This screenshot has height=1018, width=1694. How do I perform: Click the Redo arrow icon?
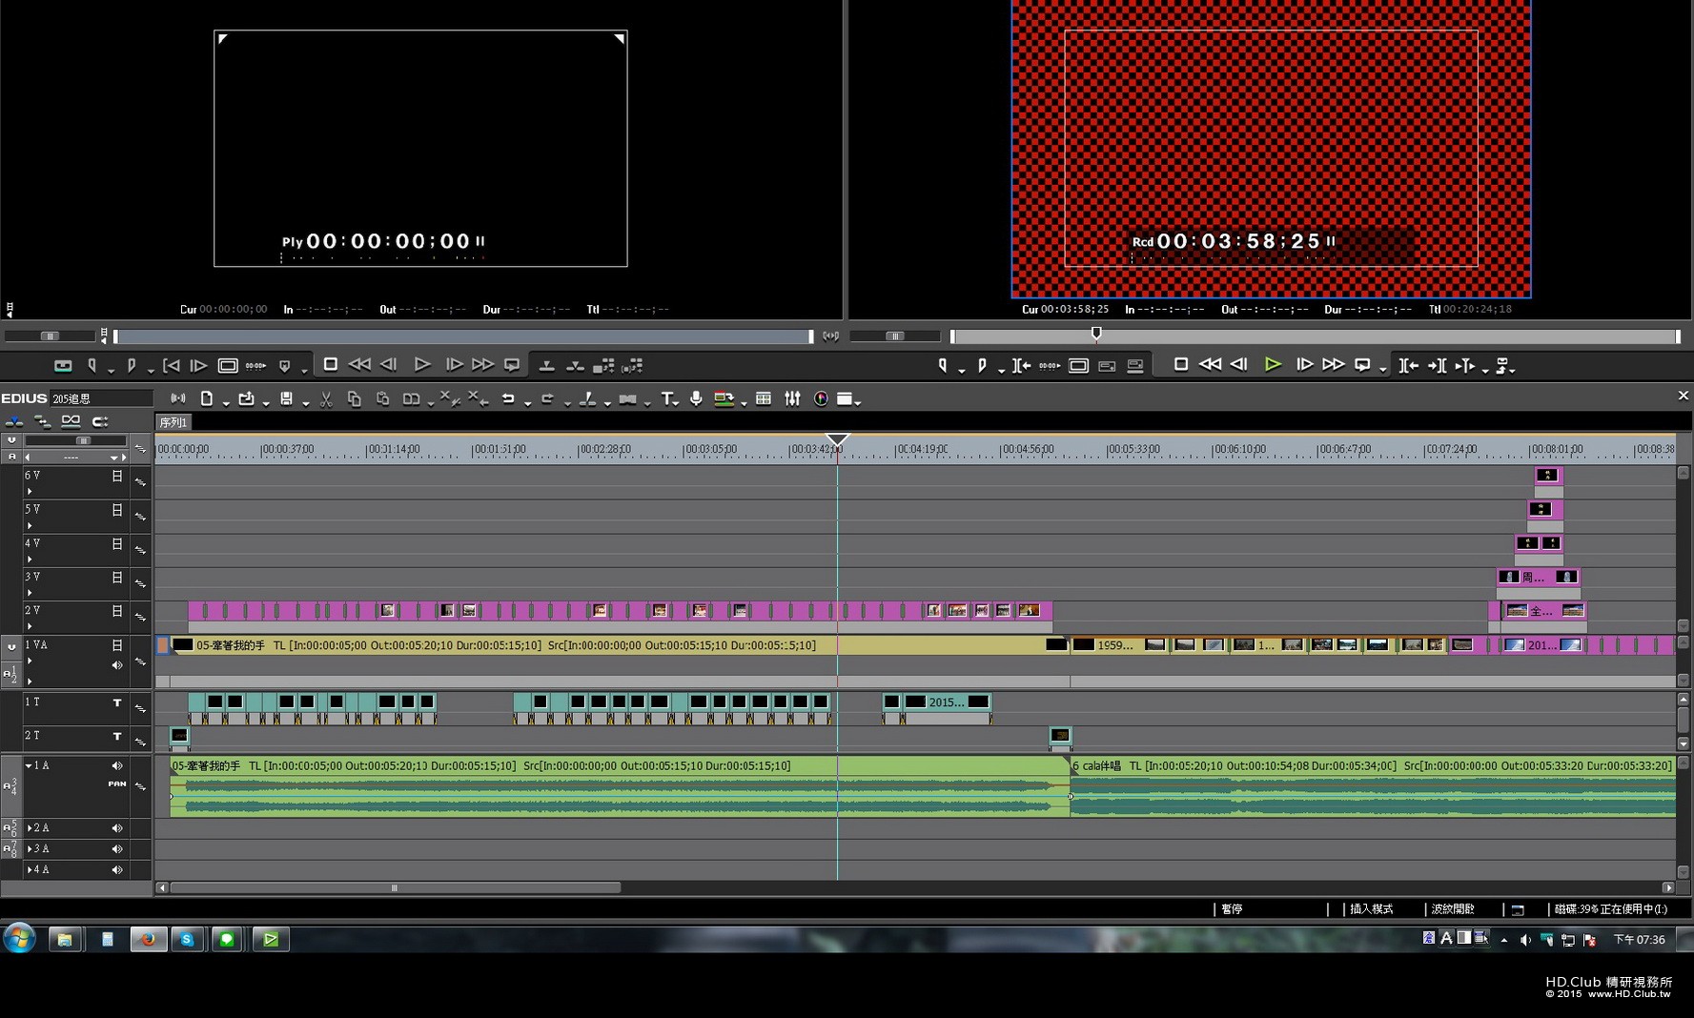coord(547,399)
